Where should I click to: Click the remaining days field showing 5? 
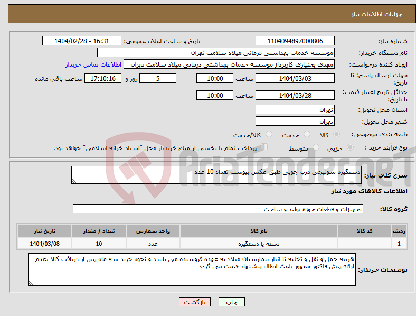click(x=158, y=78)
